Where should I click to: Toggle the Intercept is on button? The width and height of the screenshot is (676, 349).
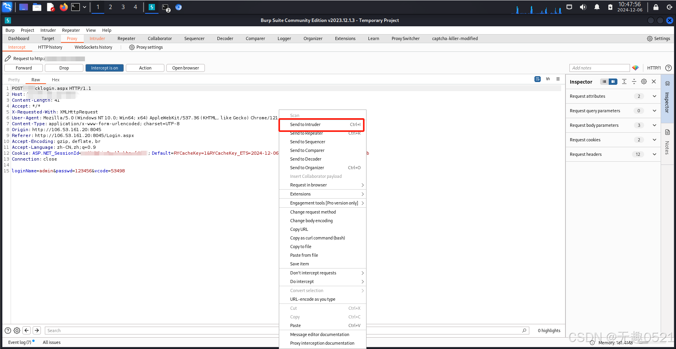click(105, 68)
